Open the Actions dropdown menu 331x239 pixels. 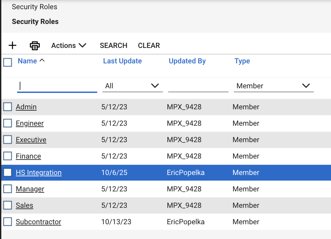pos(69,46)
